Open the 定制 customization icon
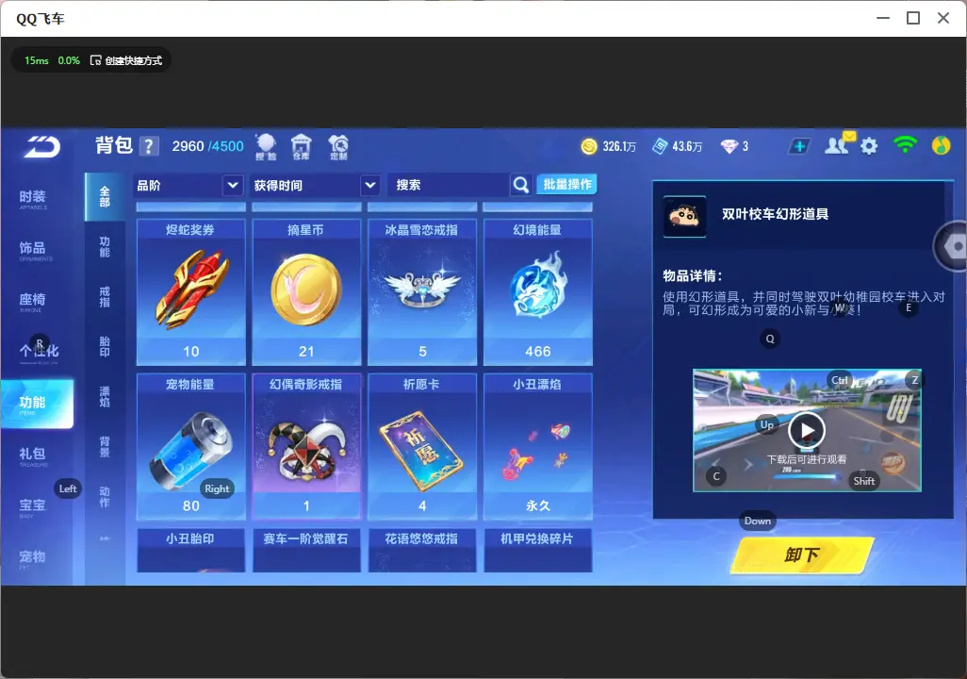The width and height of the screenshot is (967, 679). pos(338,147)
